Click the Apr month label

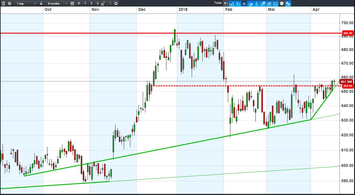pyautogui.click(x=316, y=10)
